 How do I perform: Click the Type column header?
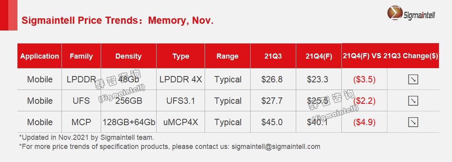pyautogui.click(x=181, y=56)
